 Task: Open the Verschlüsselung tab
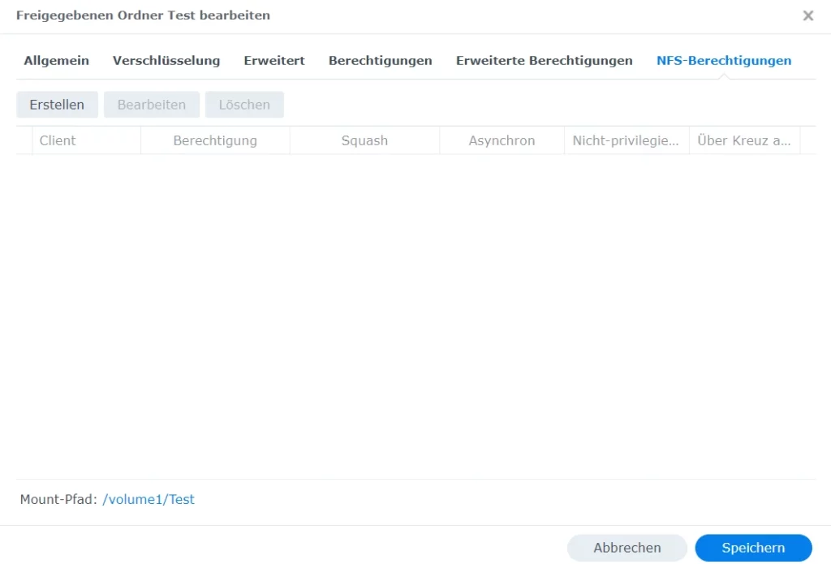point(166,61)
